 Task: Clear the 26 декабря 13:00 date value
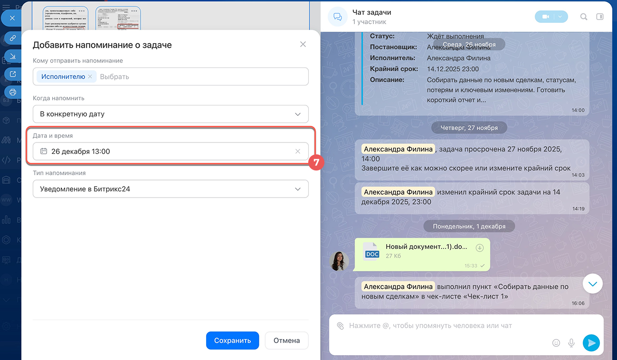(298, 152)
